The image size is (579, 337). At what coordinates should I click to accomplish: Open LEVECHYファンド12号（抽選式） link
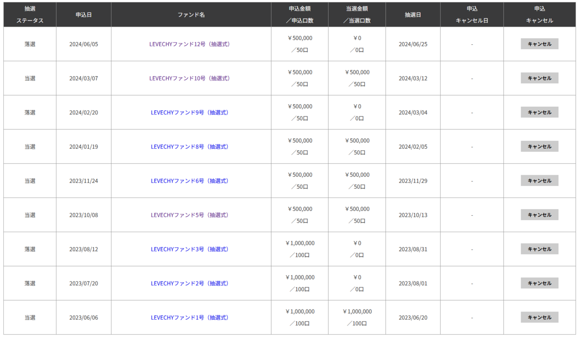pyautogui.click(x=189, y=44)
